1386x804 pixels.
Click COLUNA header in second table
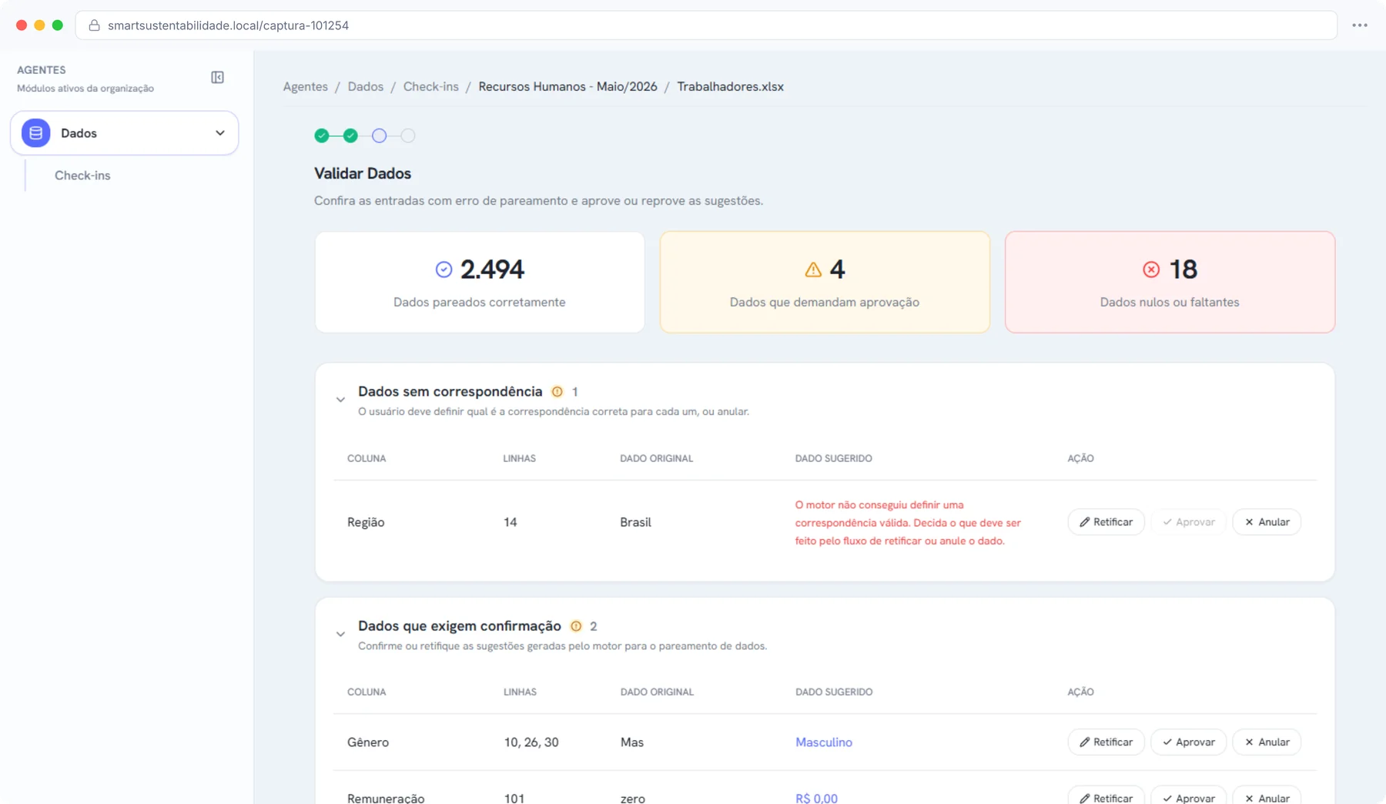(x=367, y=692)
